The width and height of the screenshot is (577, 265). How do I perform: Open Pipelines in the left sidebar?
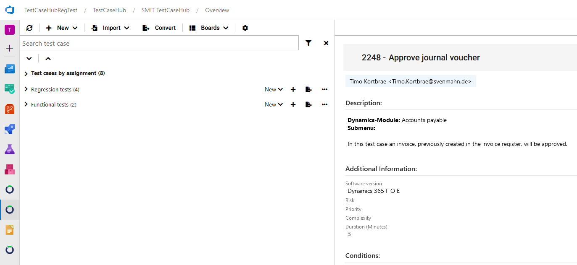[10, 129]
